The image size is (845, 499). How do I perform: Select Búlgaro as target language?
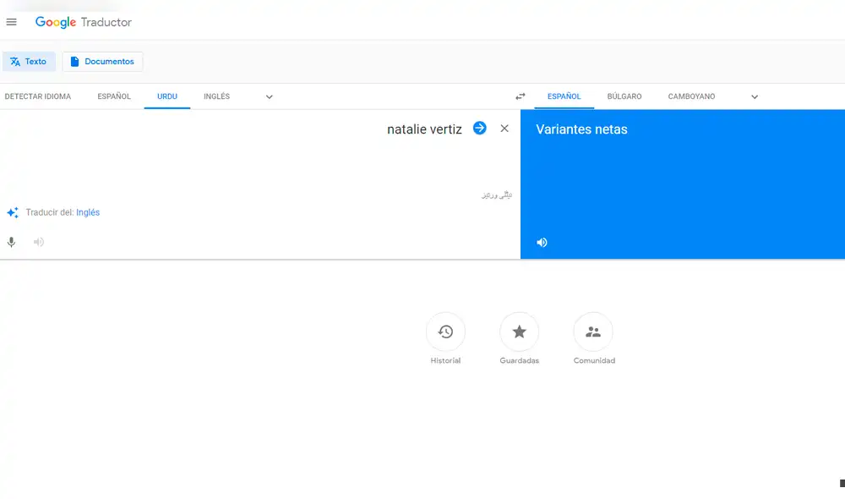coord(624,96)
